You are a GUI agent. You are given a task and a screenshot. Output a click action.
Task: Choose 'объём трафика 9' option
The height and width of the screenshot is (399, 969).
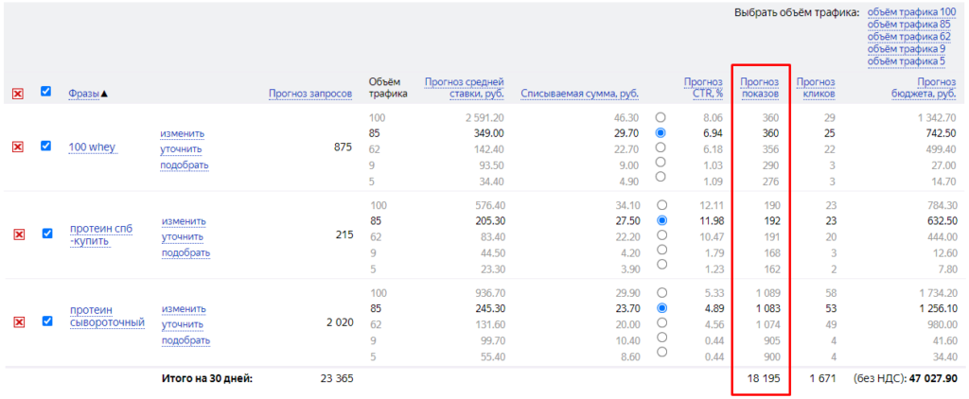907,49
